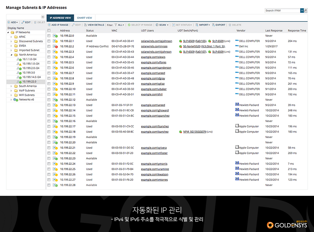Select the checkbox for 10.199.22.5
Image resolution: width=314 pixels, height=232 pixels.
pos(49,62)
